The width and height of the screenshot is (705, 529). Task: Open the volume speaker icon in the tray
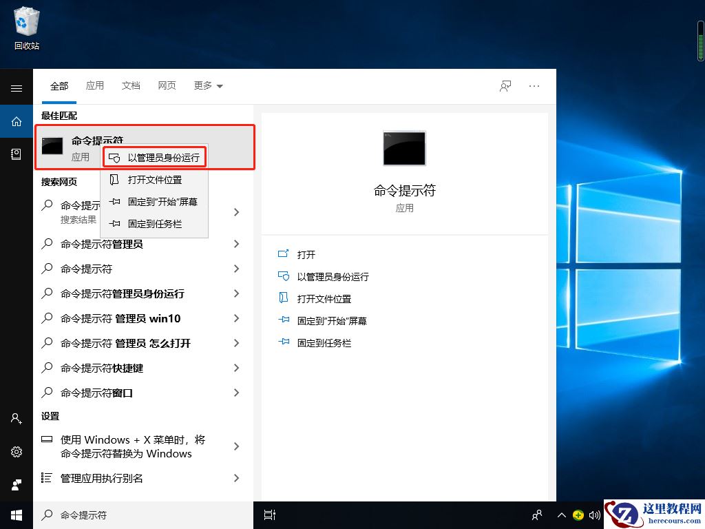(595, 515)
